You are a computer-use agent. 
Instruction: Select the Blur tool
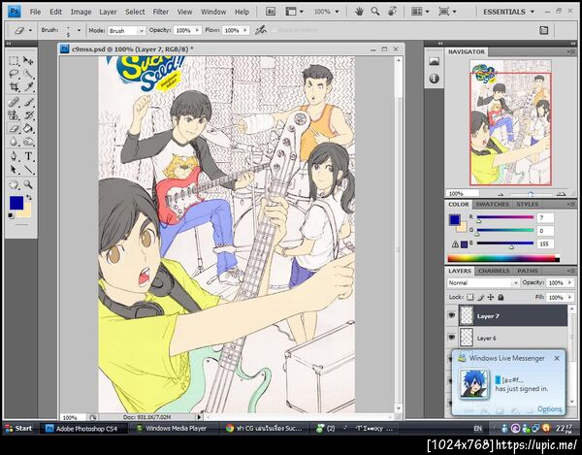(14, 142)
